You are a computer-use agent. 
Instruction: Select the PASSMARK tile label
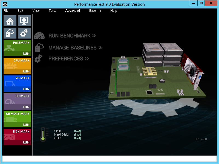point(21,43)
